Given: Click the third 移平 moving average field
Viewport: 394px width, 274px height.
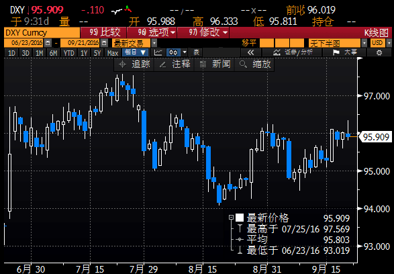Looking at the screenshot, I should [297, 43].
